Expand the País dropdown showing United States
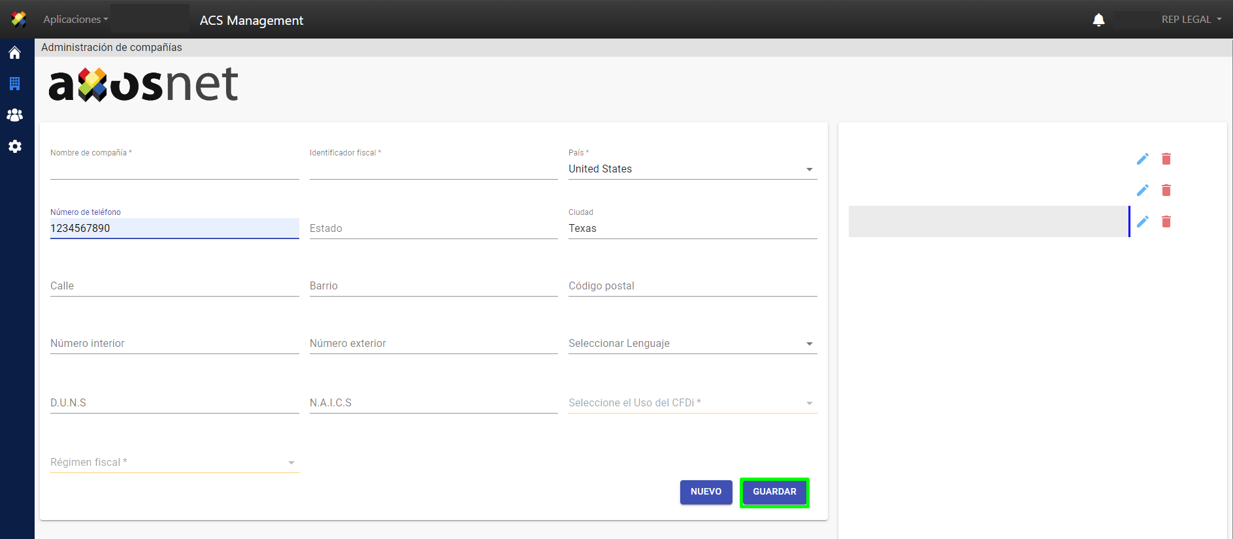The width and height of the screenshot is (1233, 539). 692,169
